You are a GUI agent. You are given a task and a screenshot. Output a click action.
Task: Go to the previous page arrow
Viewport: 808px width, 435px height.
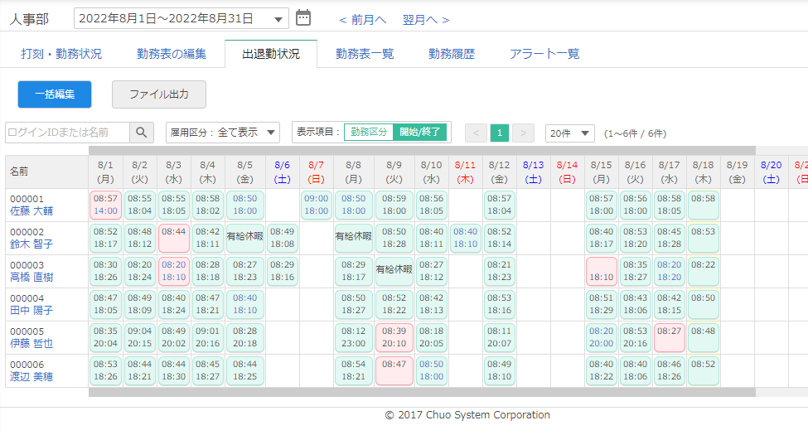pos(476,133)
